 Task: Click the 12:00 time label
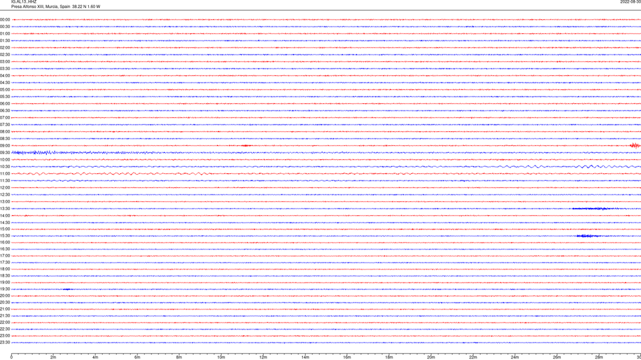tap(5, 188)
